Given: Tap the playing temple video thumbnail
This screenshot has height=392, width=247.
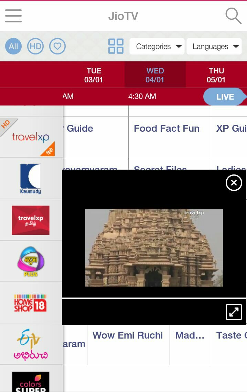Looking at the screenshot, I should click(x=154, y=248).
